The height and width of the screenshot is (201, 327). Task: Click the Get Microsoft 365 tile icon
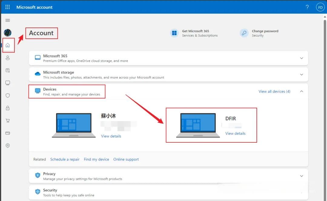click(x=174, y=33)
